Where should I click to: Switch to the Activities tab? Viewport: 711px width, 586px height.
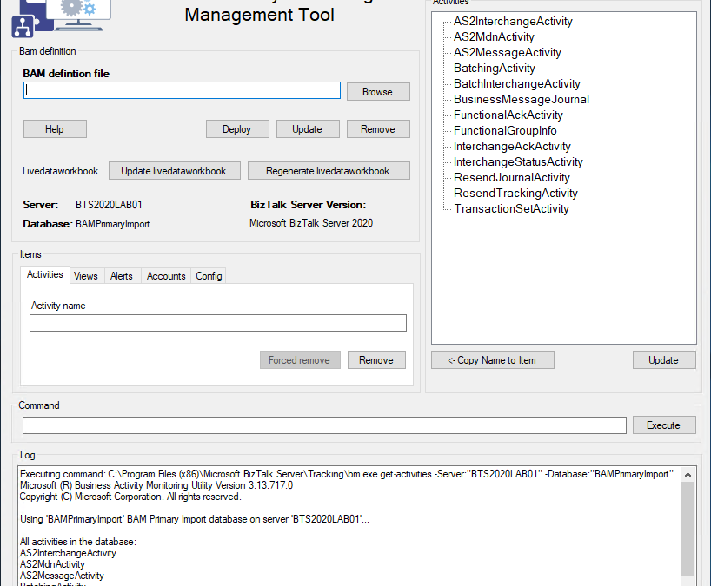point(45,274)
